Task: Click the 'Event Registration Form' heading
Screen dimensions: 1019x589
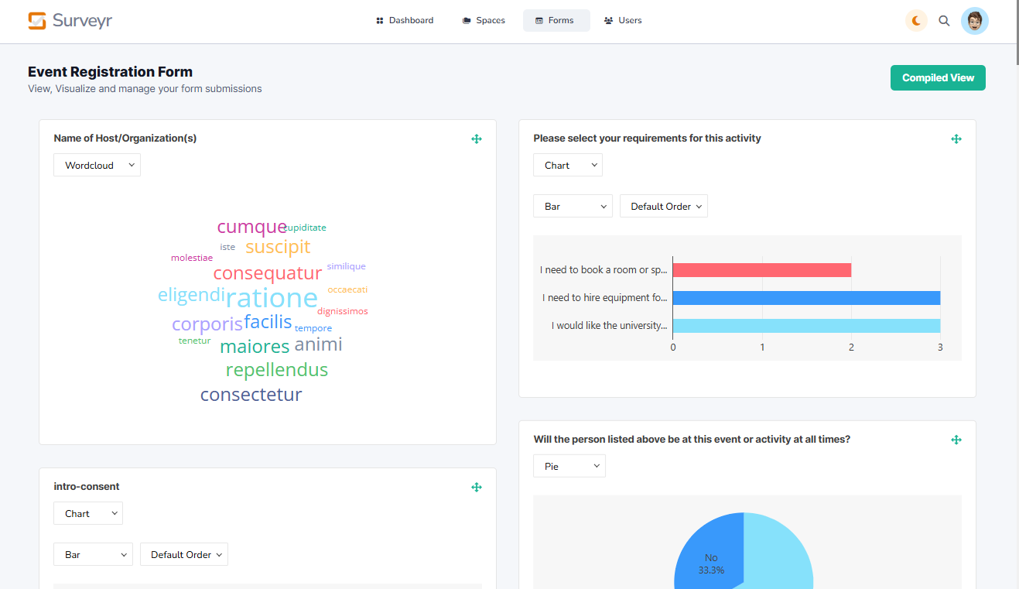Action: point(110,72)
